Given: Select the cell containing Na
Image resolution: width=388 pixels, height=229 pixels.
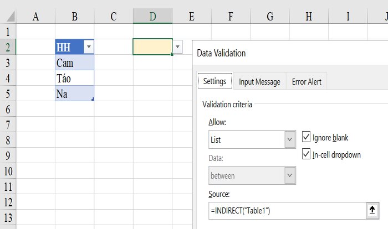Looking at the screenshot, I should [74, 93].
